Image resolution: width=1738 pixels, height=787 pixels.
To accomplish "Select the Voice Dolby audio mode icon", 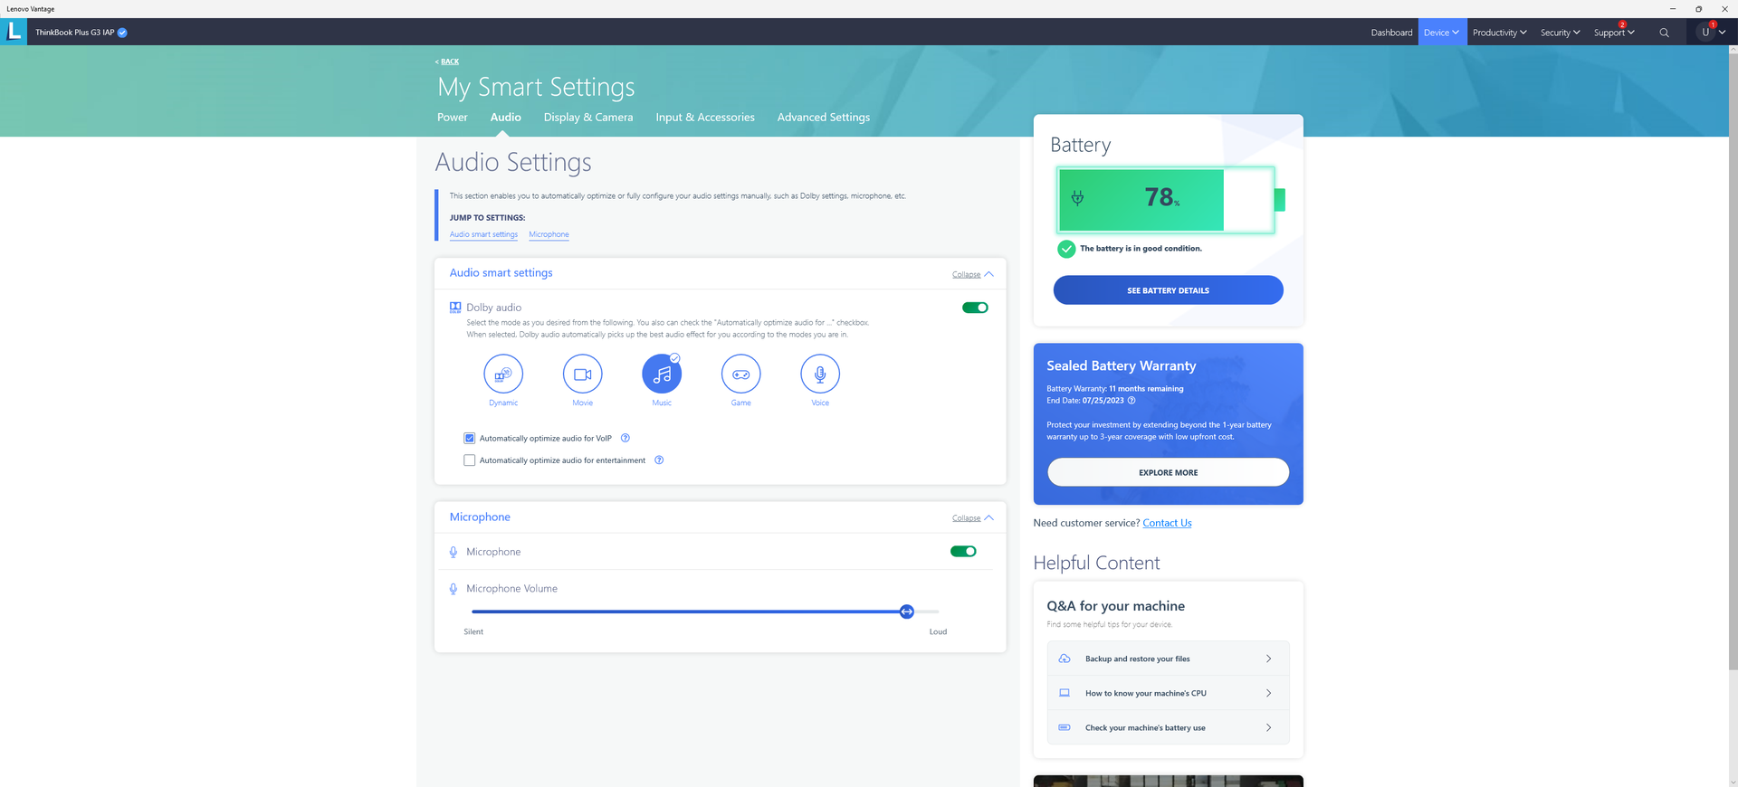I will click(820, 374).
